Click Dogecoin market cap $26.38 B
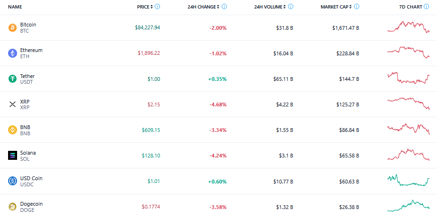The width and height of the screenshot is (437, 218). (x=349, y=207)
